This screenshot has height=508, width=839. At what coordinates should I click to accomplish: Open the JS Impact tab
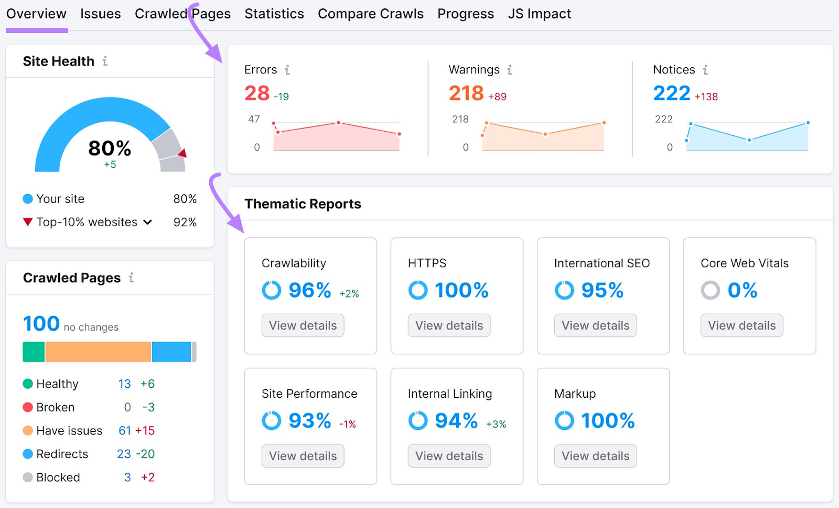point(539,14)
